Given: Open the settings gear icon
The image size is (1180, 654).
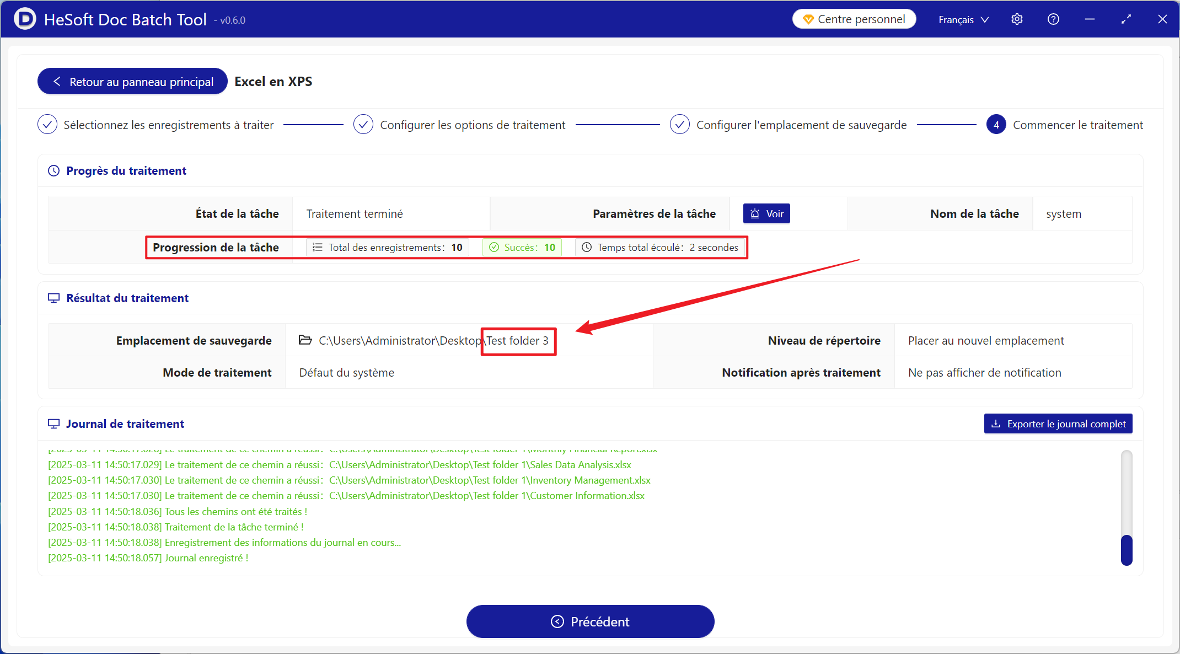Looking at the screenshot, I should click(1017, 19).
